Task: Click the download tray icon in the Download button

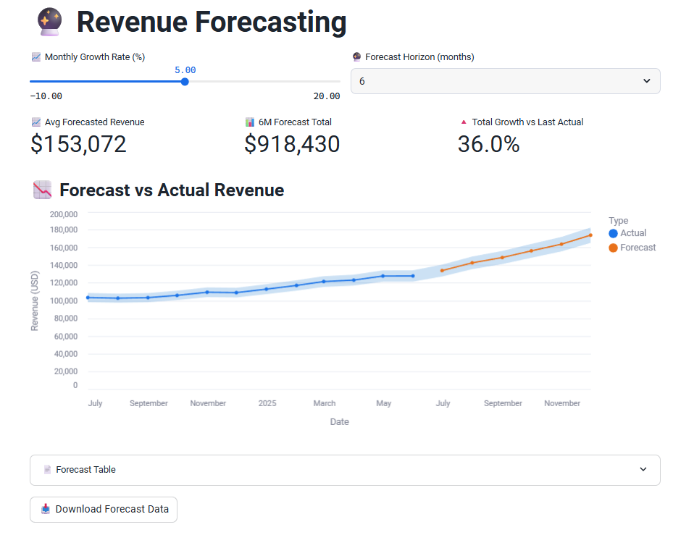Action: (46, 509)
